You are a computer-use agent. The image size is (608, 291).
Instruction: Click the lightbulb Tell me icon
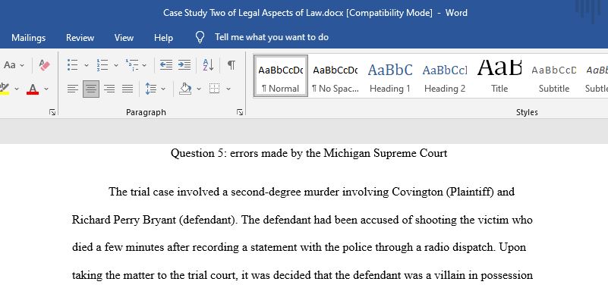[x=200, y=37]
